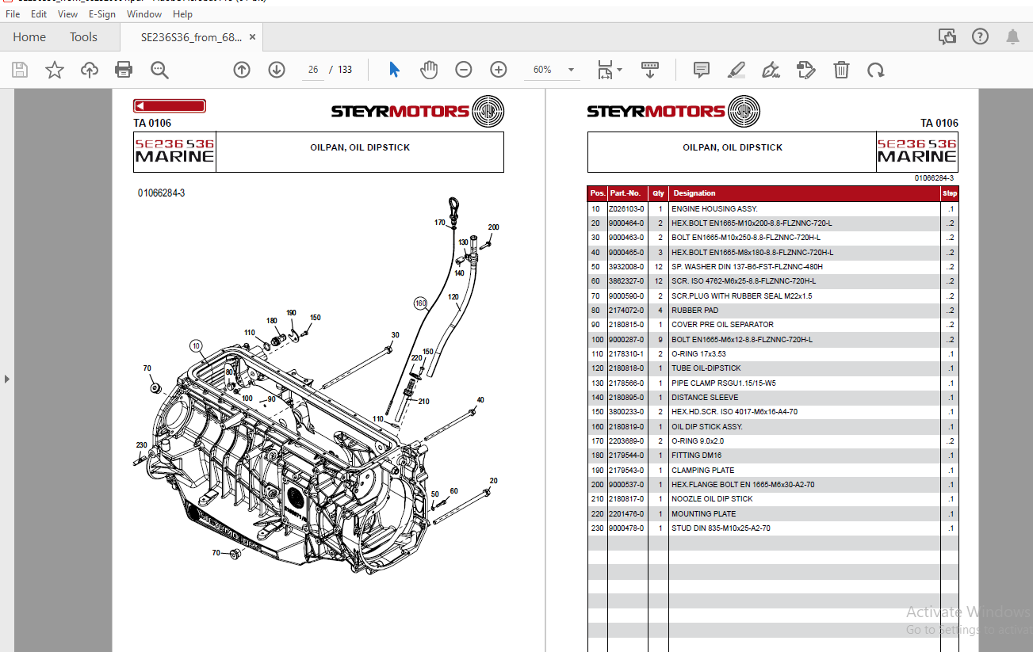This screenshot has width=1033, height=652.
Task: Zoom out with minus circle
Action: pyautogui.click(x=464, y=70)
